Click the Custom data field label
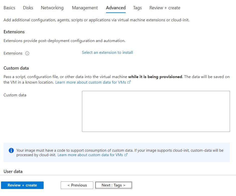This screenshot has height=196, width=236. point(15,95)
